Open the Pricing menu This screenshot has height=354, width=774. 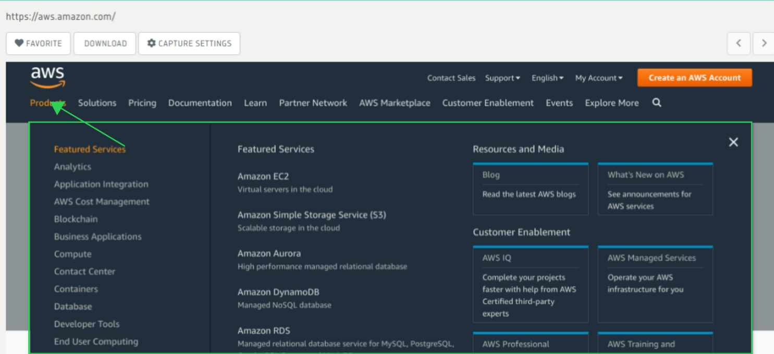(x=142, y=103)
